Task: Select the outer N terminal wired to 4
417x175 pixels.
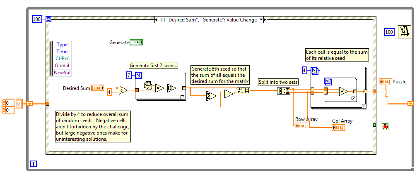Action: (314, 70)
